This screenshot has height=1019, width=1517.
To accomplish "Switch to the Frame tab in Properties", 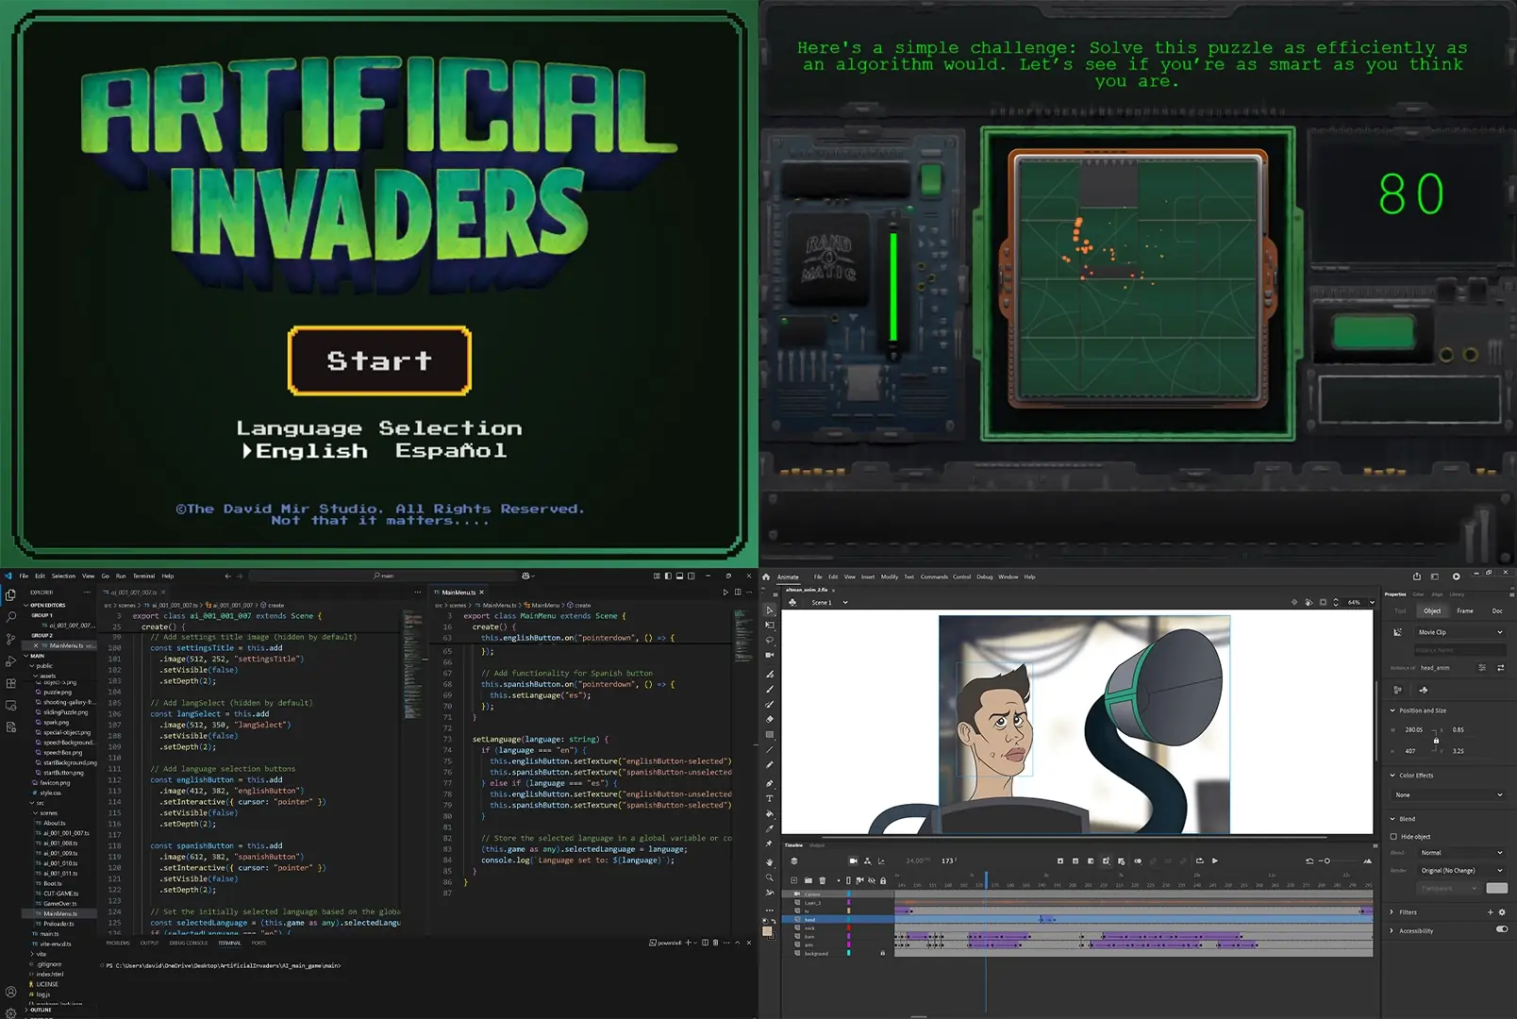I will point(1464,611).
